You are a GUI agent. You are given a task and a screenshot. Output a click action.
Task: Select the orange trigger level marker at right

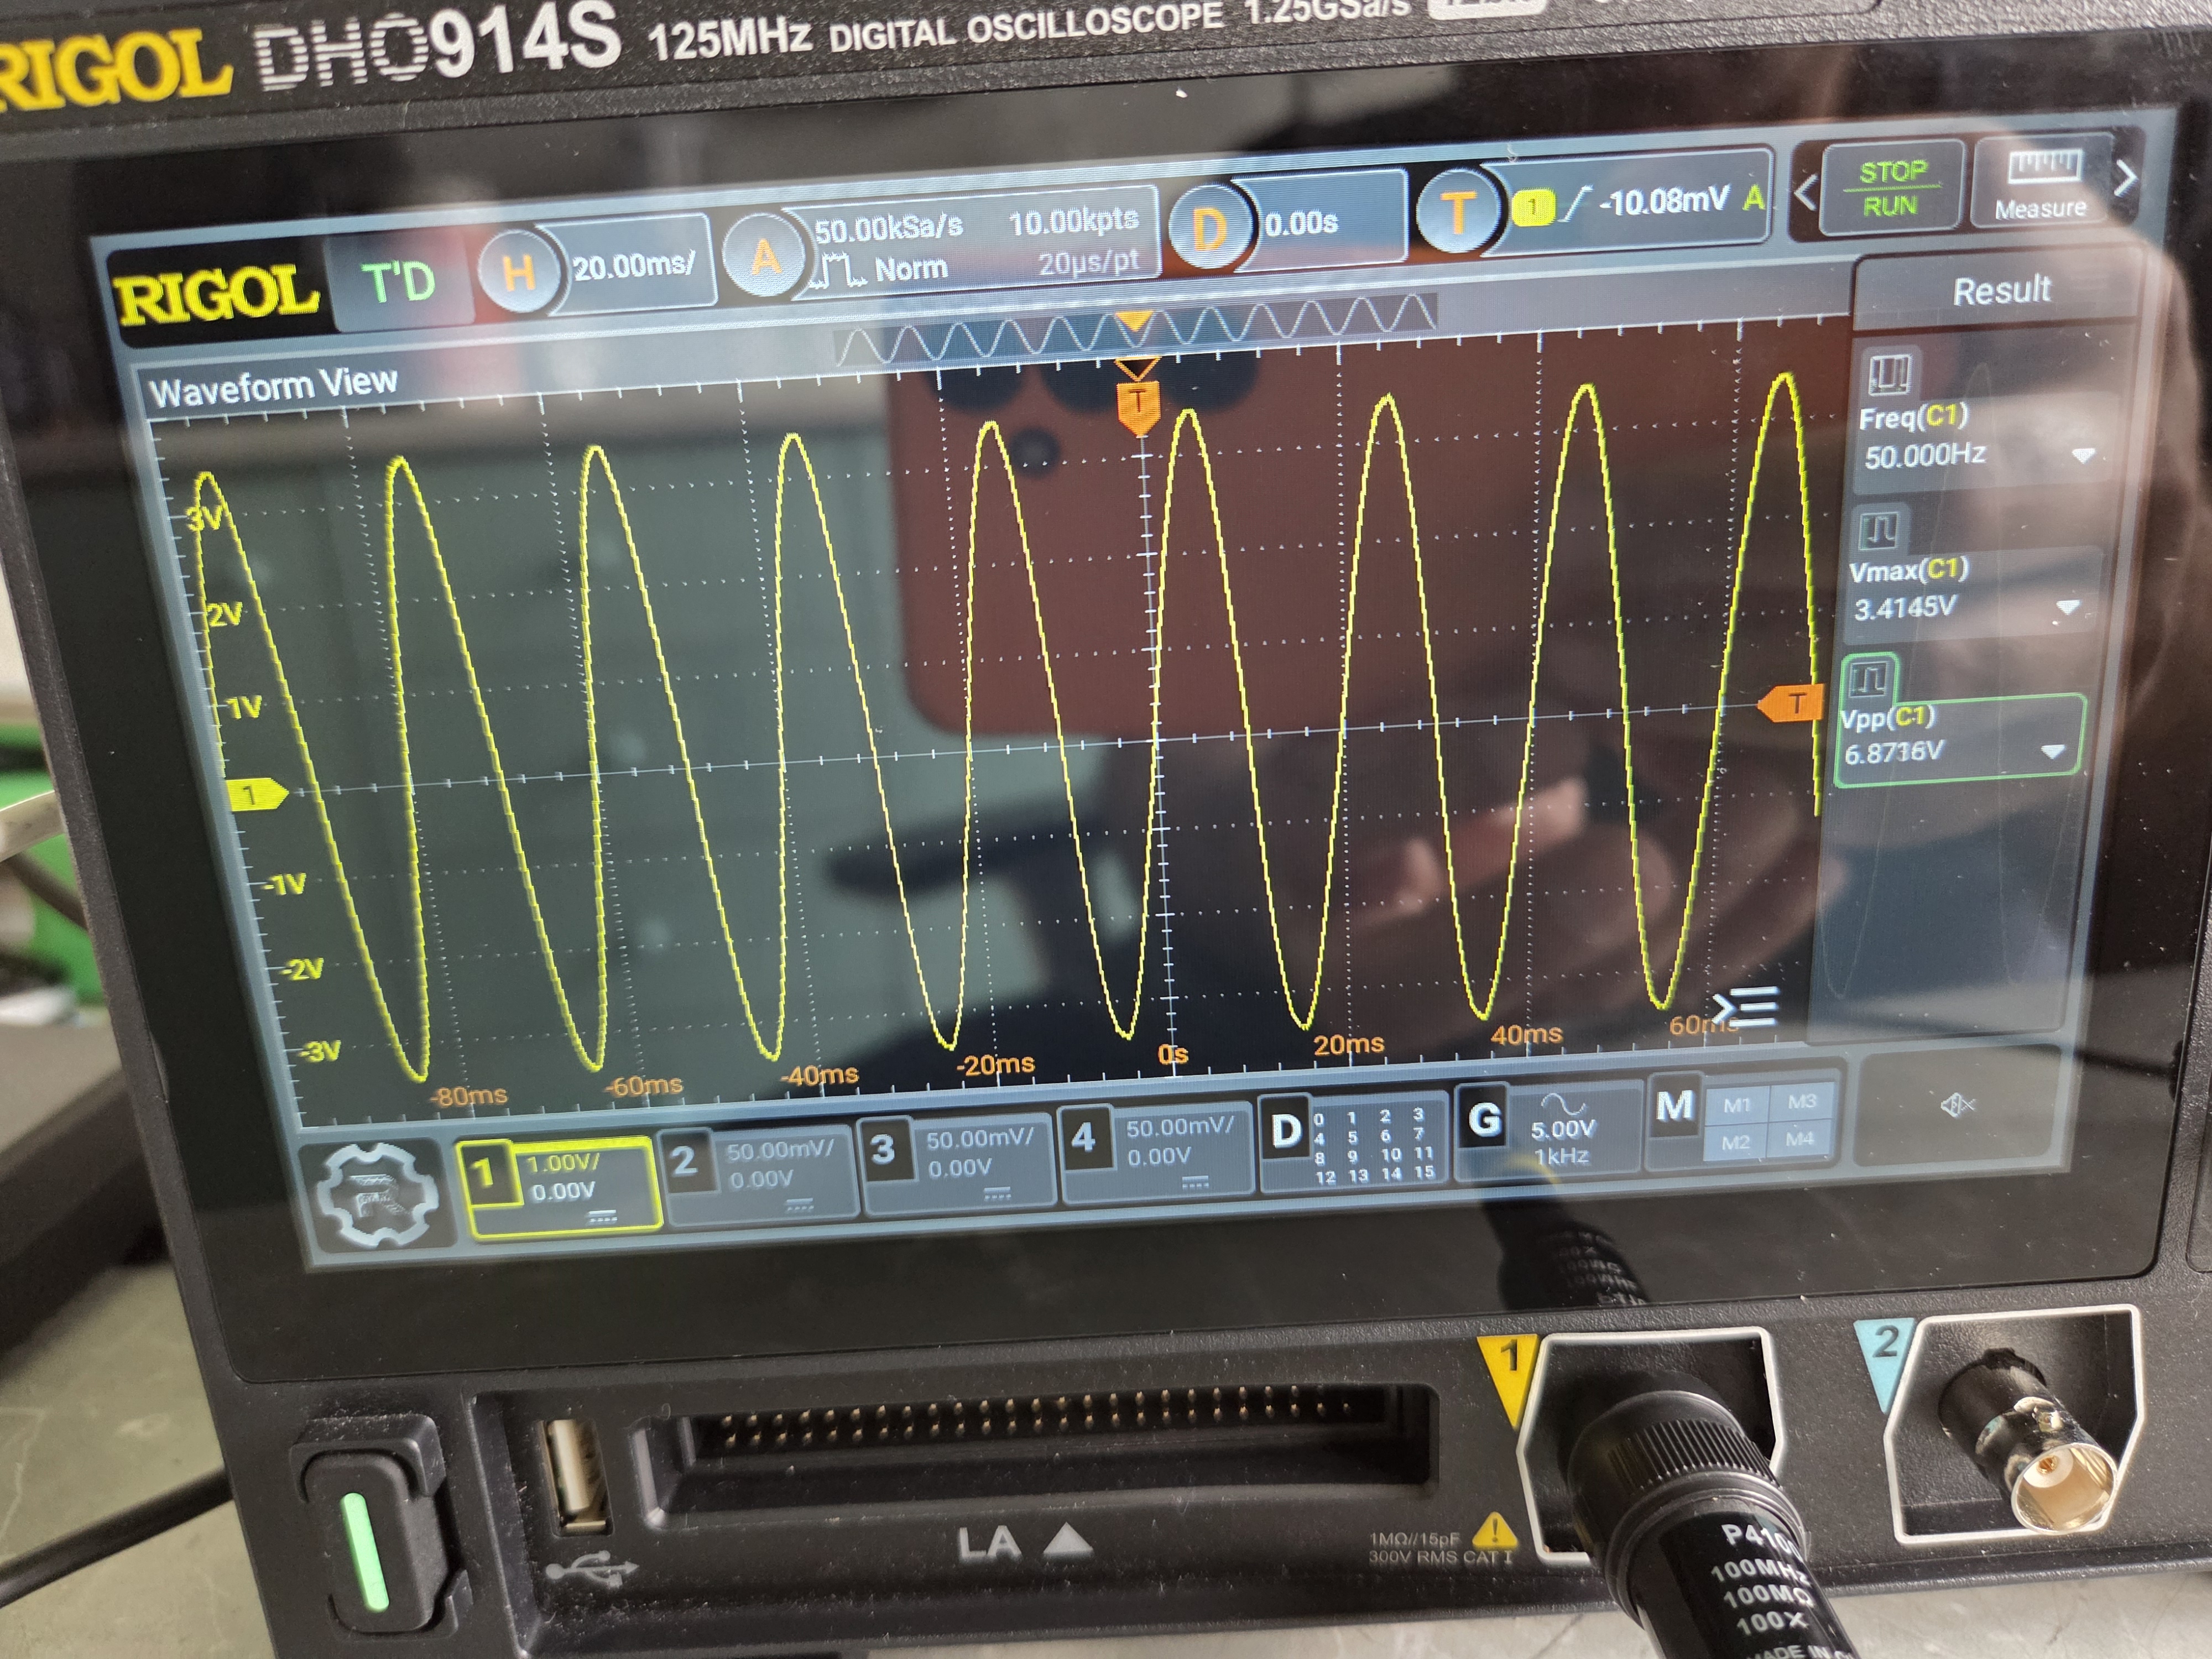(1791, 703)
